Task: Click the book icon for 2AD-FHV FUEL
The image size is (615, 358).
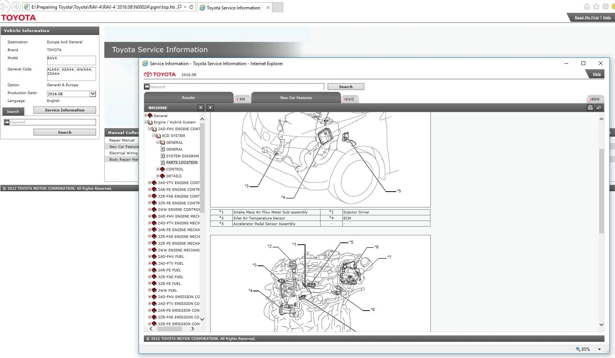Action: (x=154, y=256)
